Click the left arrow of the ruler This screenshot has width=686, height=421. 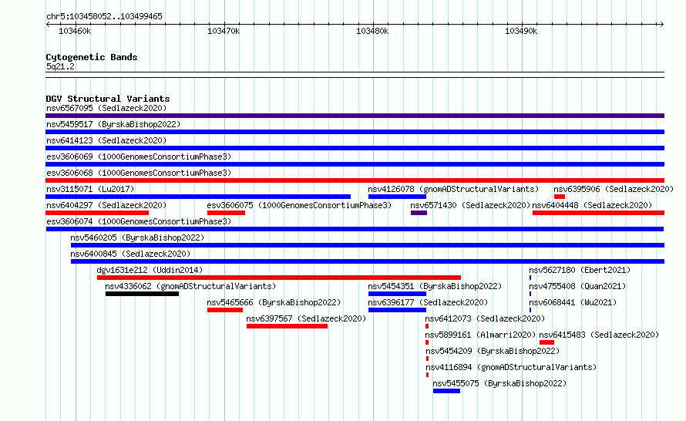coord(48,25)
